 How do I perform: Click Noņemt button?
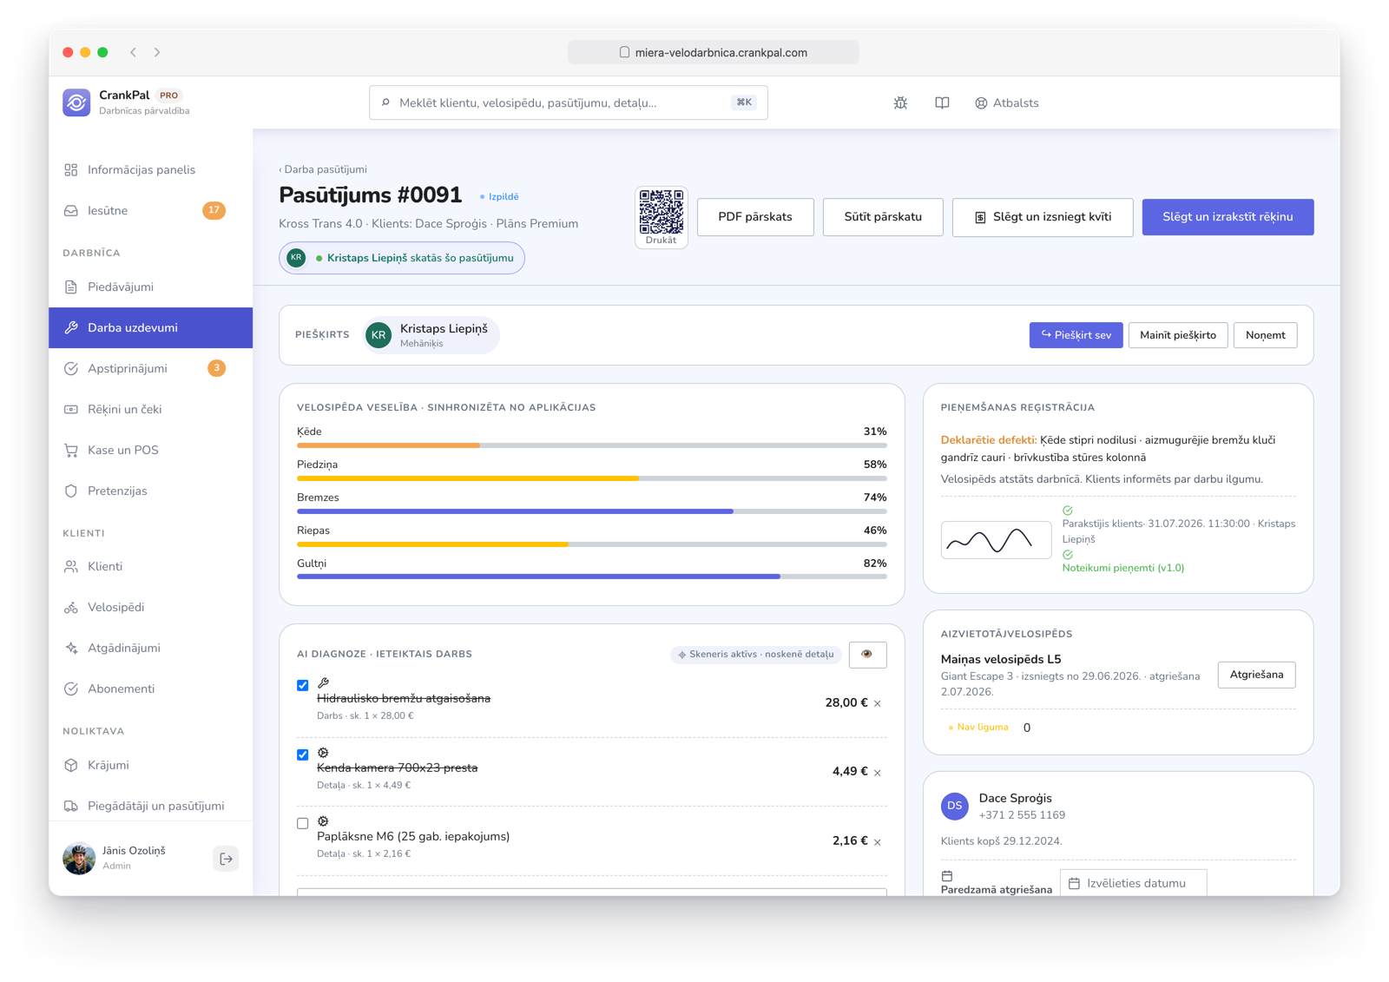pyautogui.click(x=1265, y=335)
